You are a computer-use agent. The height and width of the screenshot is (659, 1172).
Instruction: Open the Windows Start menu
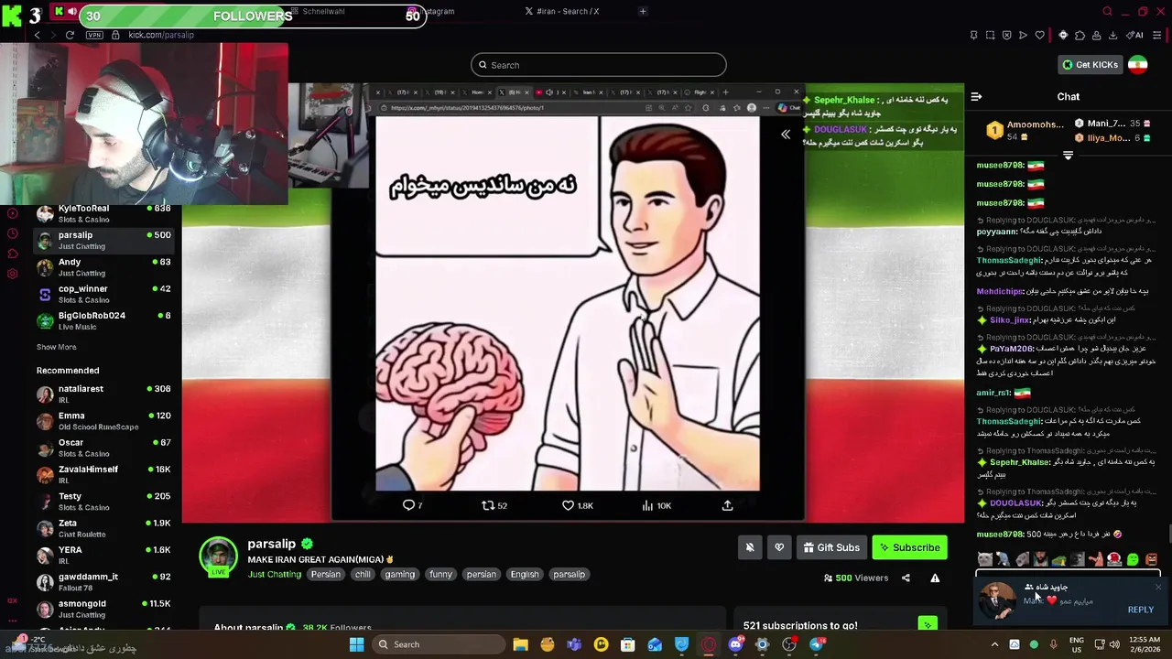pos(356,644)
